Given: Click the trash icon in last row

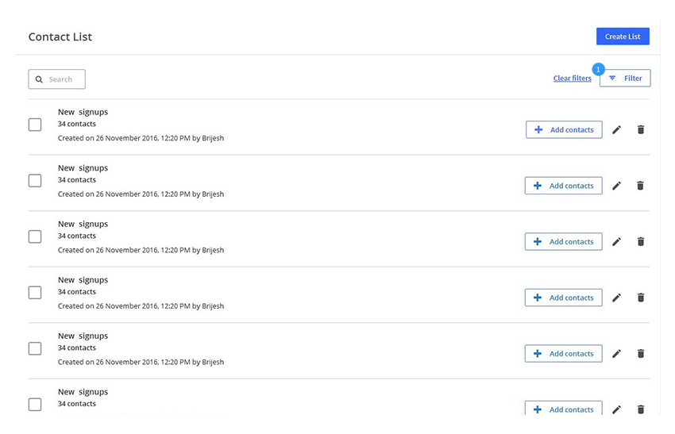Looking at the screenshot, I should click(641, 409).
